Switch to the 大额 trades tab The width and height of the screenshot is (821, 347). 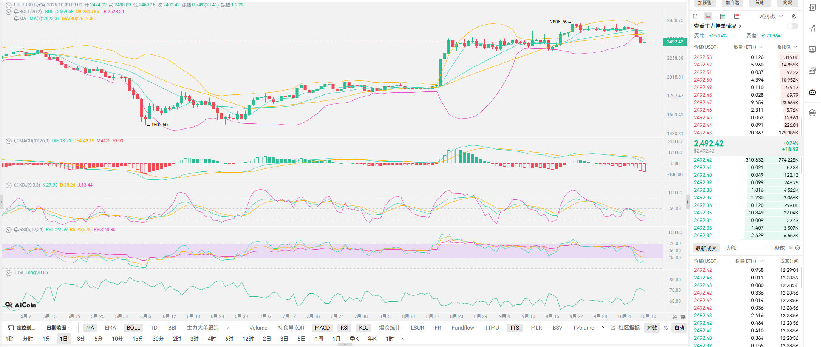731,248
